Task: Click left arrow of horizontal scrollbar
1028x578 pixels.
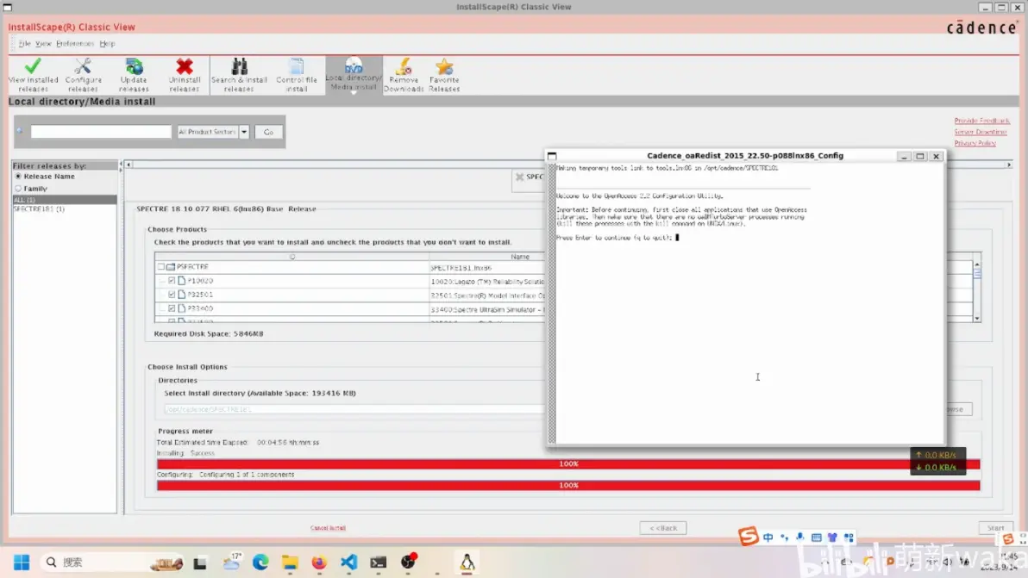Action: (x=128, y=165)
